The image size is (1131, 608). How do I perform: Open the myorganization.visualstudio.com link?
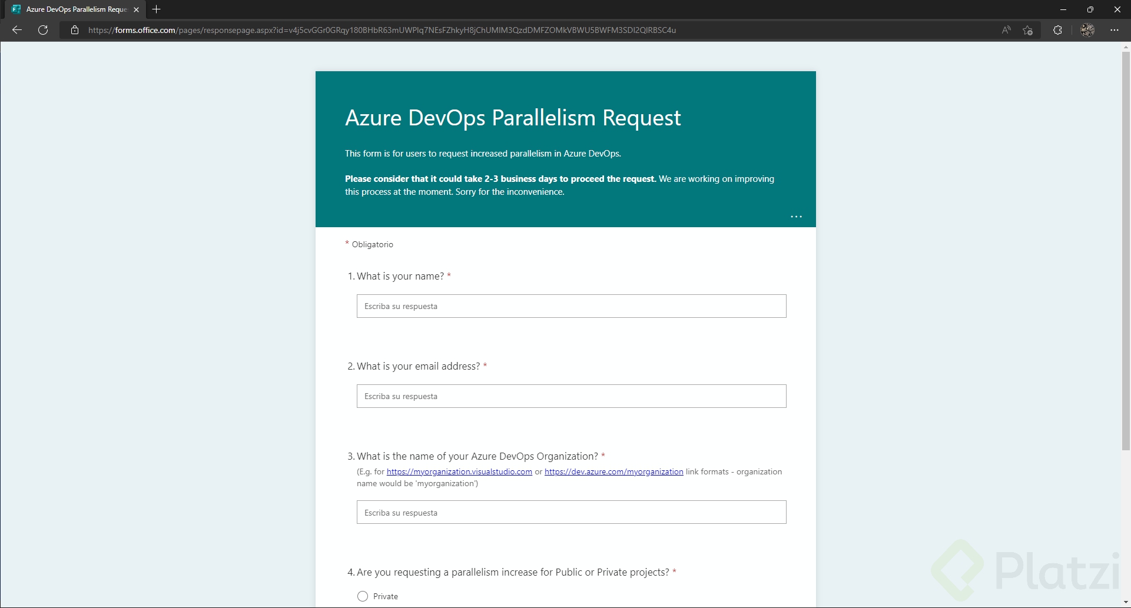[459, 471]
